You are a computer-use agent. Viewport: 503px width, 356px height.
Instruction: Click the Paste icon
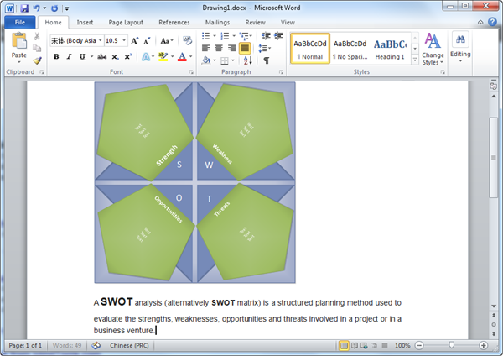tap(18, 42)
